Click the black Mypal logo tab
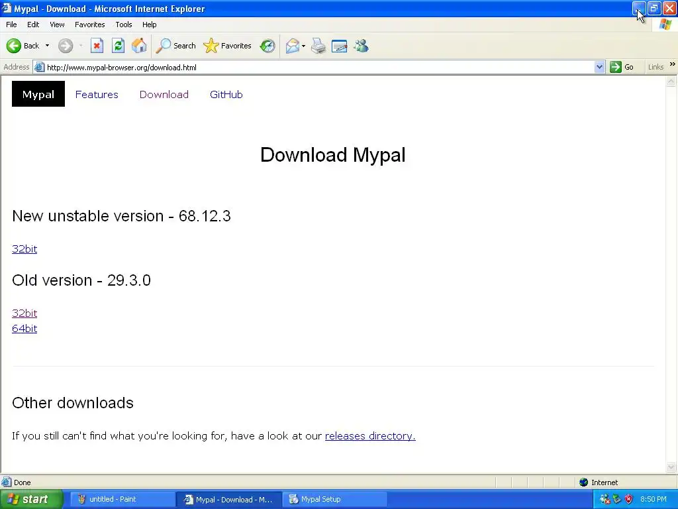 (38, 94)
